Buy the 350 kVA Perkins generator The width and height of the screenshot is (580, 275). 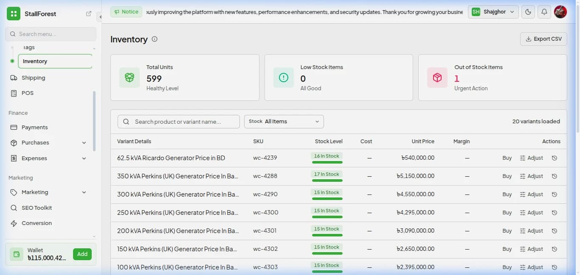[x=507, y=176]
